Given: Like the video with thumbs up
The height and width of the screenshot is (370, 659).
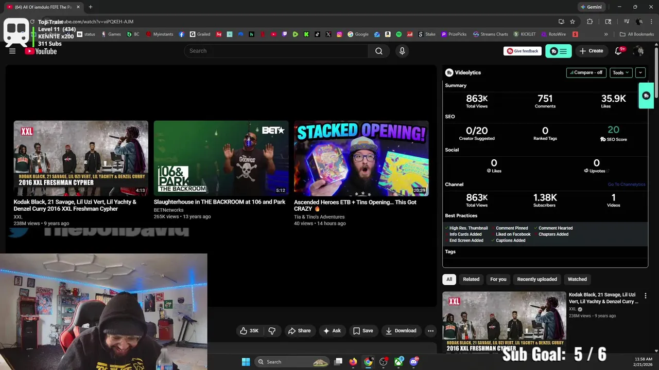Looking at the screenshot, I should click(249, 331).
